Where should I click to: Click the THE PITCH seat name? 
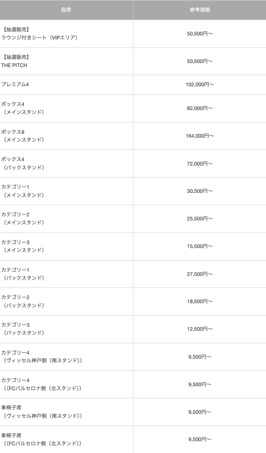[x=14, y=65]
